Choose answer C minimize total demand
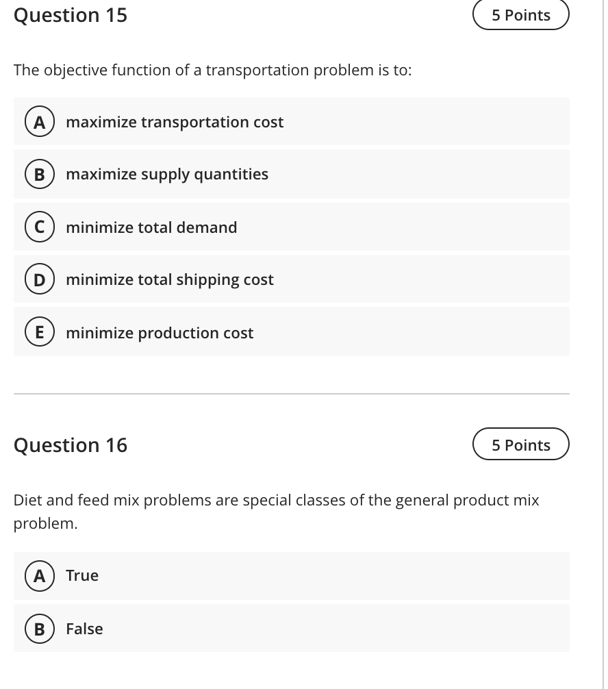 (x=151, y=227)
